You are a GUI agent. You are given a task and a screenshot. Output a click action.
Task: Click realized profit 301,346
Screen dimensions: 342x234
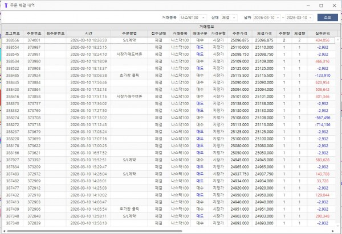(x=323, y=97)
